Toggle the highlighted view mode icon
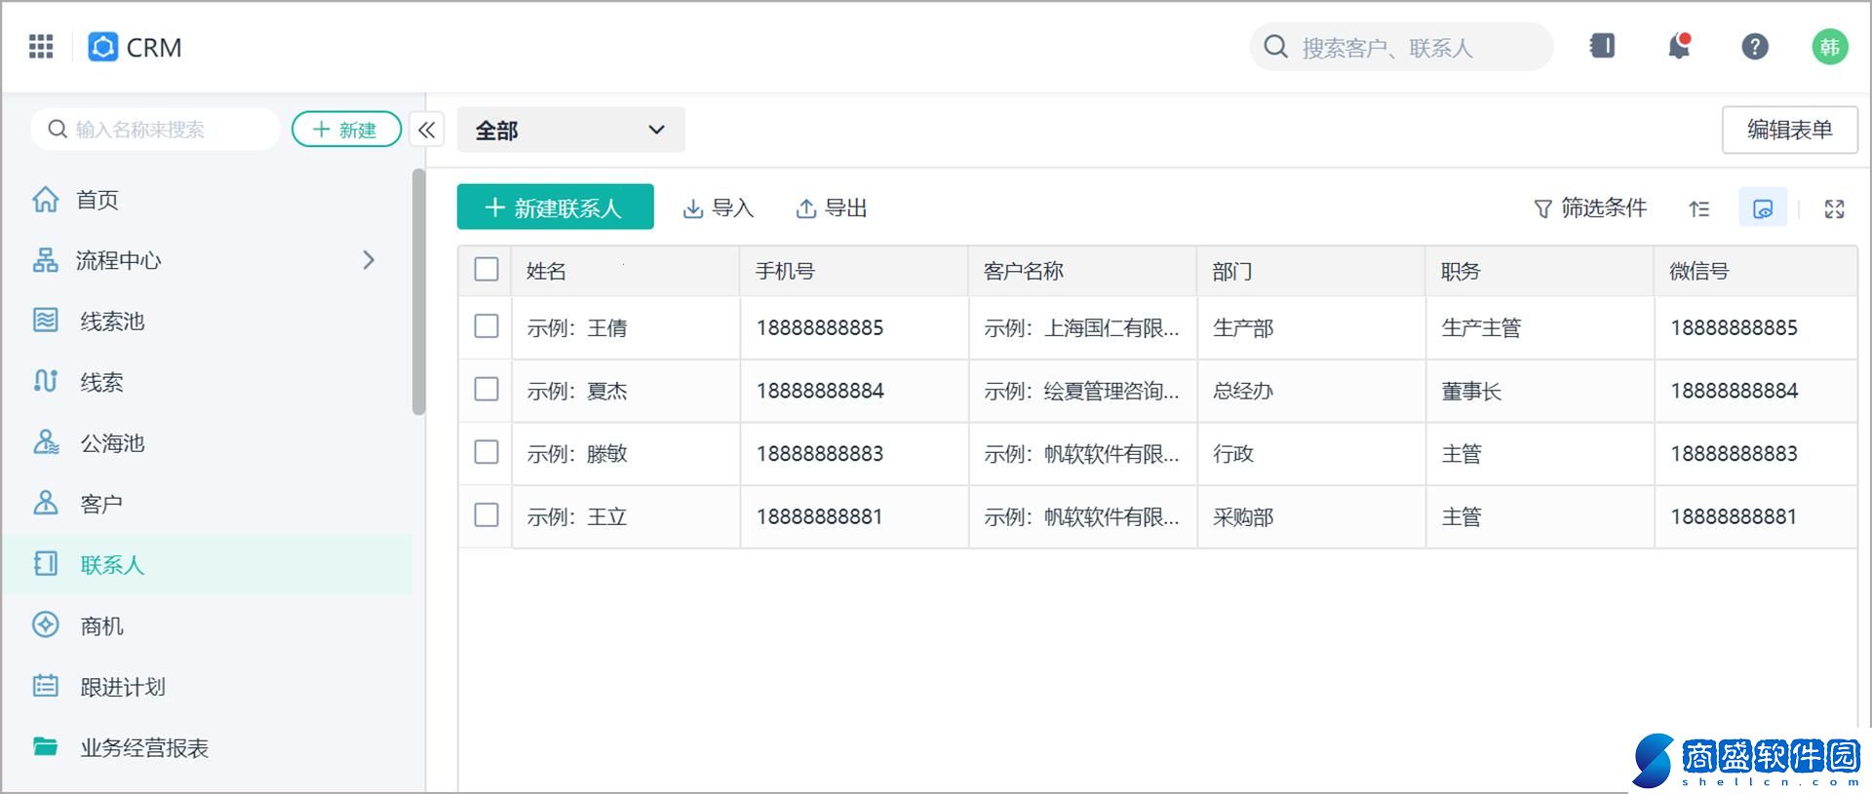This screenshot has width=1872, height=794. click(x=1763, y=208)
